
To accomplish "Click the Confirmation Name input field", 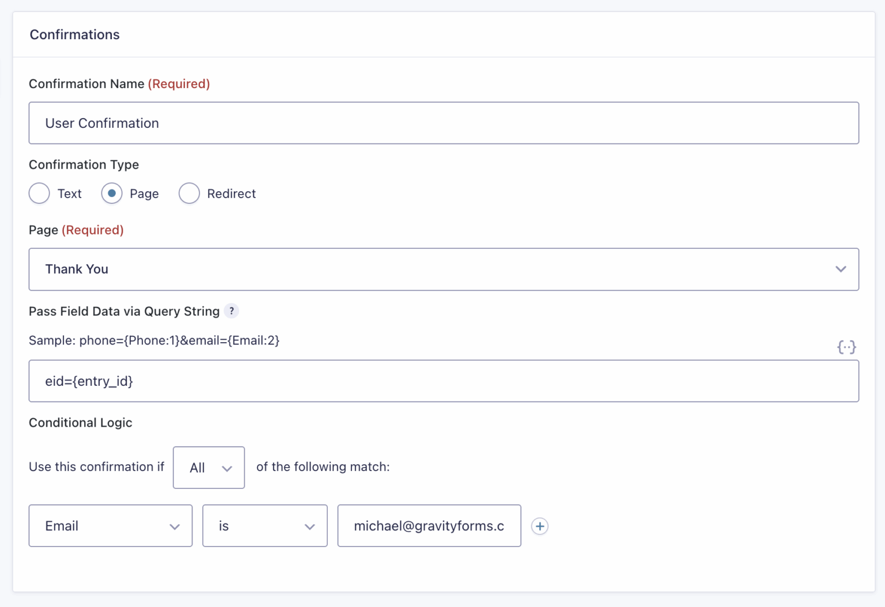I will click(444, 123).
